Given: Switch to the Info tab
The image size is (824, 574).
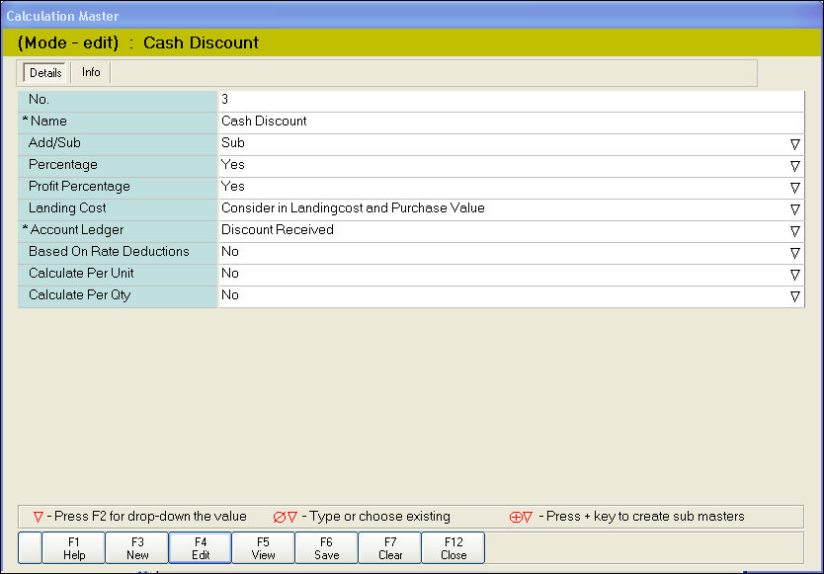Looking at the screenshot, I should (91, 72).
